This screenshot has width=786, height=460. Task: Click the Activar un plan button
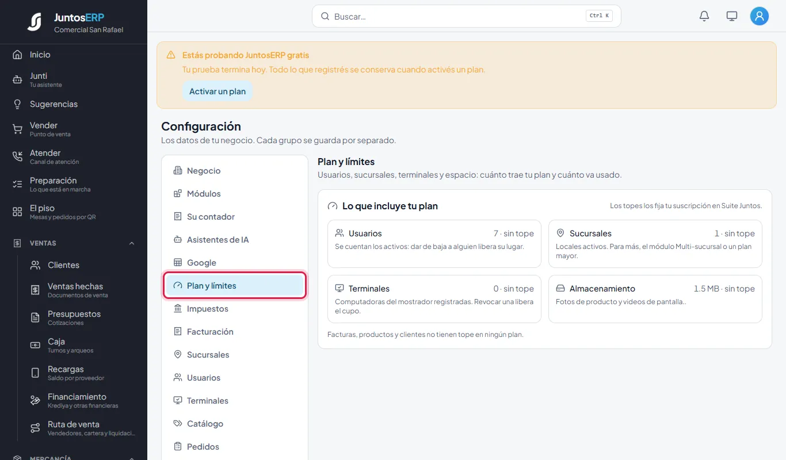click(x=218, y=91)
